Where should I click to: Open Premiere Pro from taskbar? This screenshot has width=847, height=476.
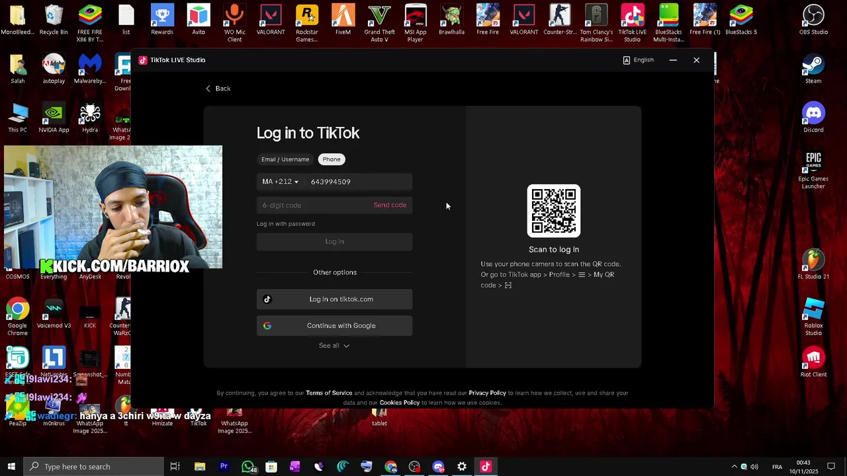click(224, 467)
